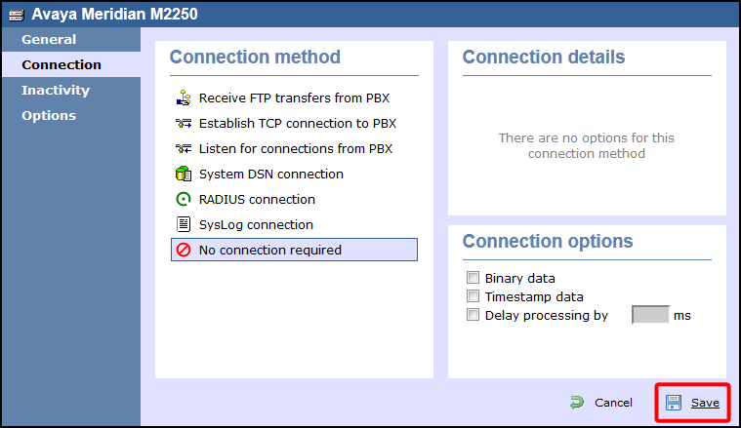This screenshot has width=741, height=428.
Task: Click the Save floppy disk icon
Action: pyautogui.click(x=674, y=403)
